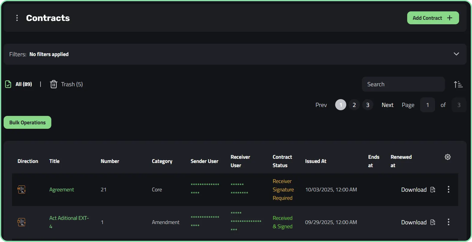Open row actions menu for Agreement
This screenshot has height=242, width=472.
pos(449,189)
